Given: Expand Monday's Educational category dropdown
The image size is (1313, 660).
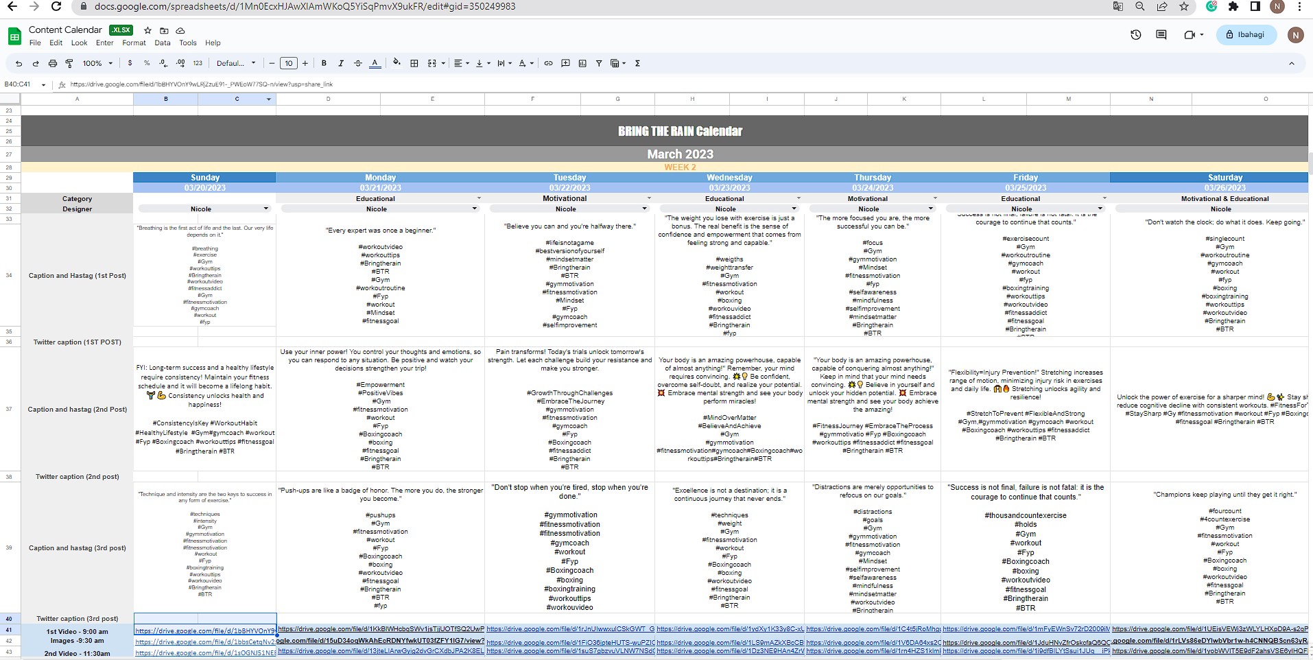Looking at the screenshot, I should tap(478, 198).
